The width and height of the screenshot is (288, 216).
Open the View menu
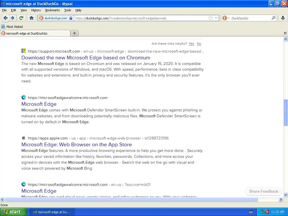[24, 10]
